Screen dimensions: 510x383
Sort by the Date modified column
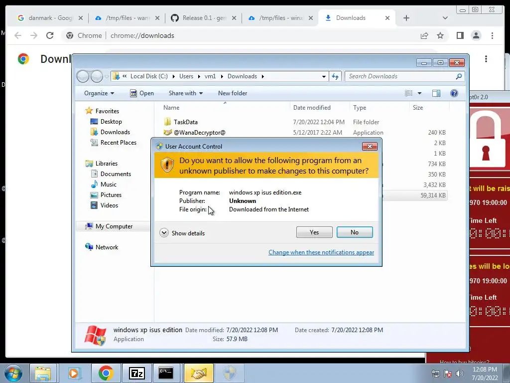pos(312,108)
